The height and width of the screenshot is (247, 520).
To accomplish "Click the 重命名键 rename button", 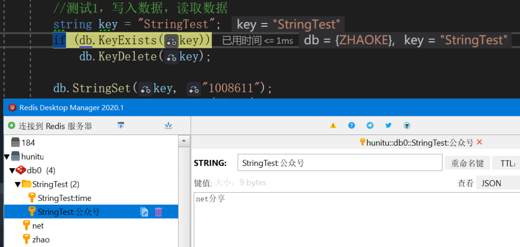I will [x=467, y=163].
